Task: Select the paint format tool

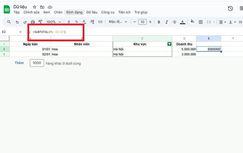Action: tap(40, 22)
